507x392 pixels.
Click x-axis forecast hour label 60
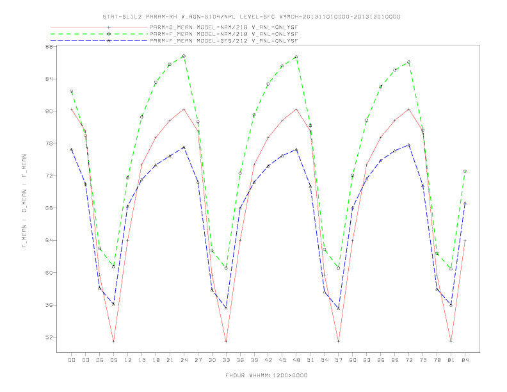[x=353, y=360]
